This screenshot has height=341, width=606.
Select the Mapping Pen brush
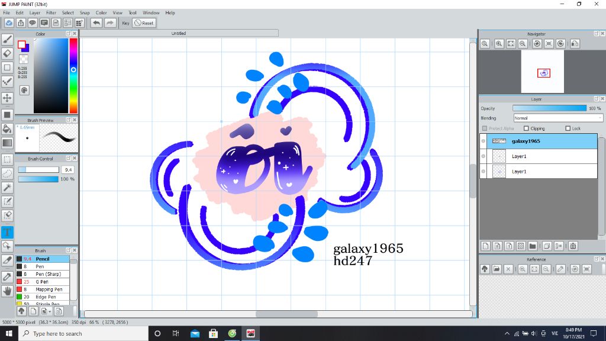[x=43, y=289]
